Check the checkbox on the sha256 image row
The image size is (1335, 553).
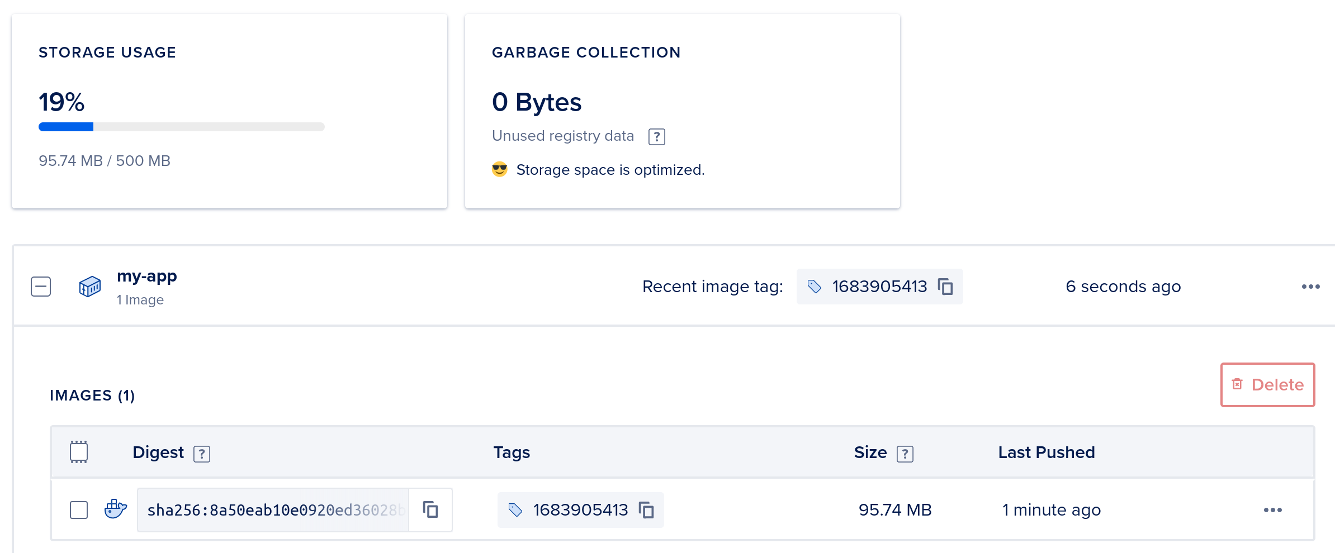coord(79,509)
